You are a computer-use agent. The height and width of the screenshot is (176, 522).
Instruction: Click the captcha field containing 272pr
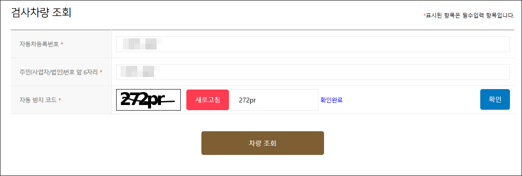(x=274, y=100)
